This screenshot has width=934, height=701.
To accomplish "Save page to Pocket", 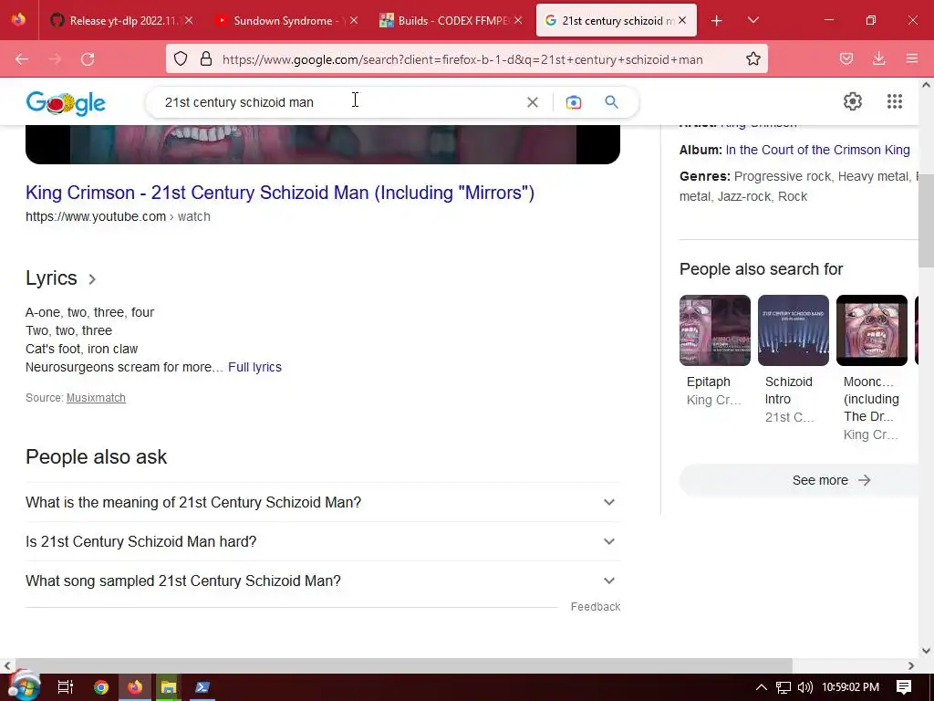I will (x=846, y=58).
